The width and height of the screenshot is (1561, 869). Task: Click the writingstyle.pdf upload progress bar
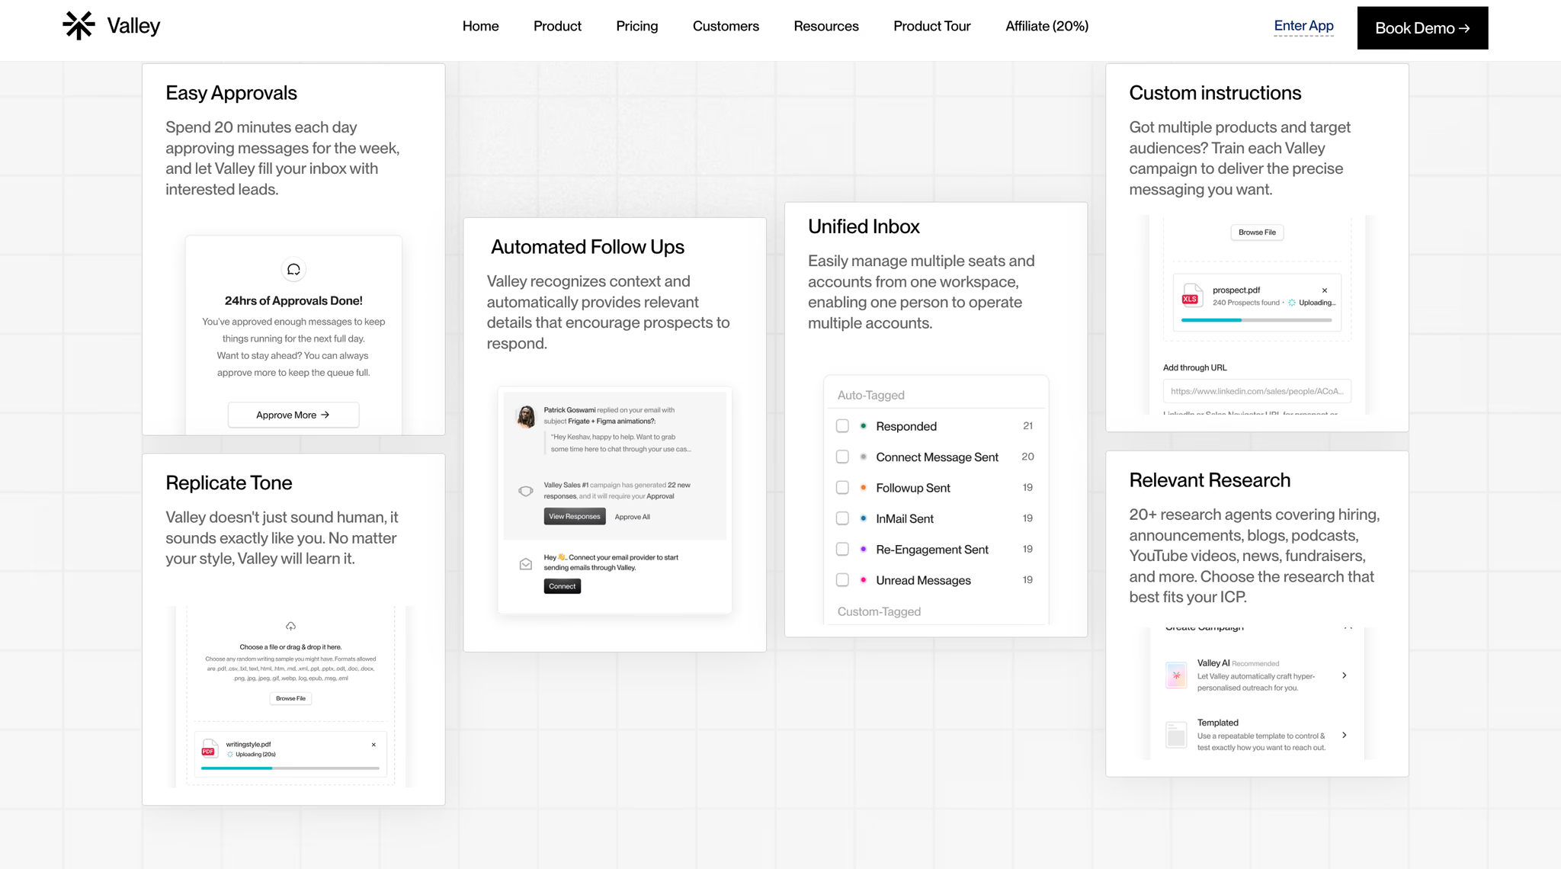coord(290,768)
